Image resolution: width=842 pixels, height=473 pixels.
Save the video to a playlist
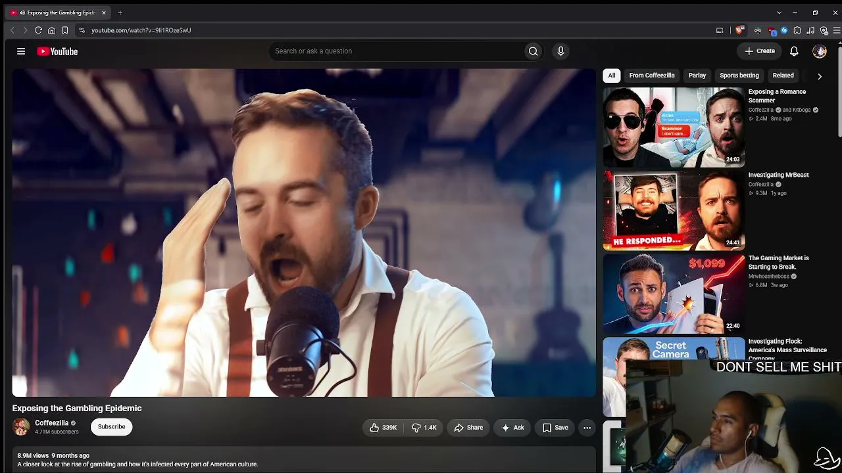pos(555,428)
